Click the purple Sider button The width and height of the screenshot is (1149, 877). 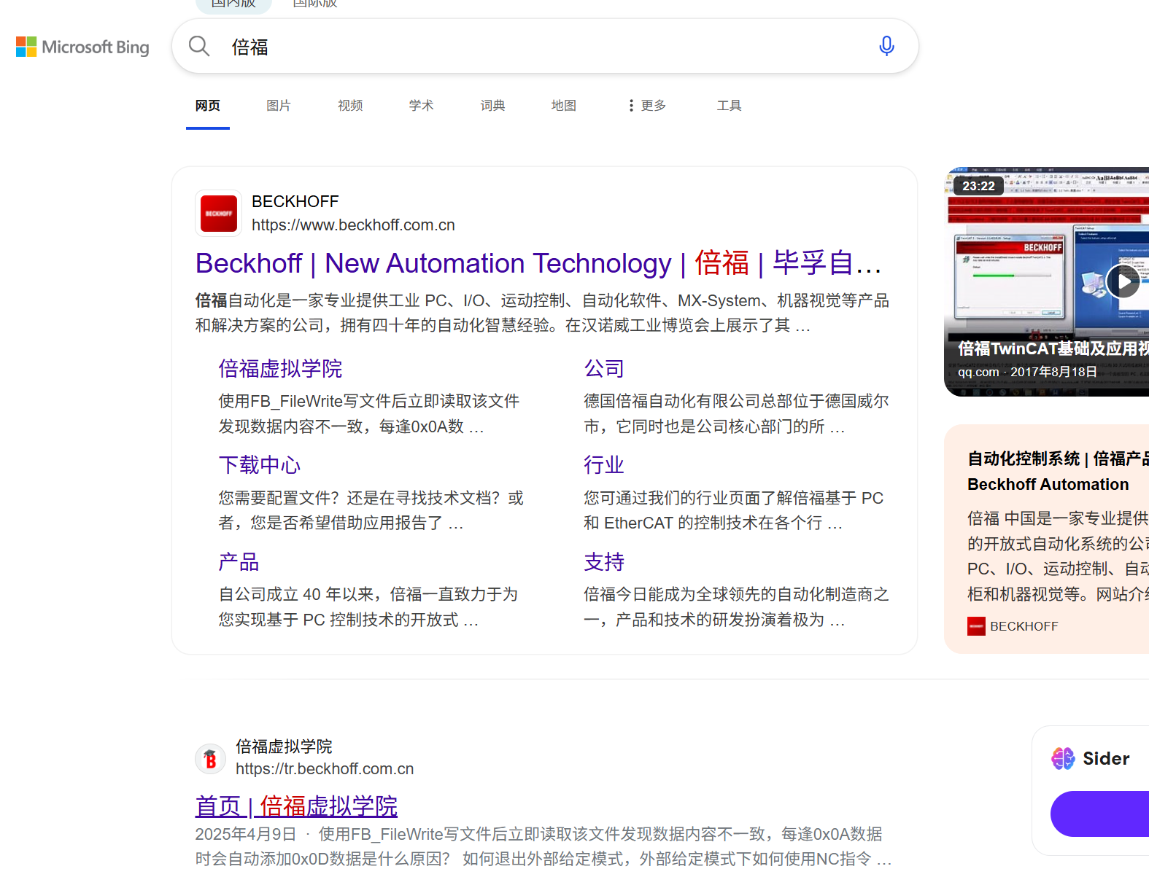pyautogui.click(x=1099, y=814)
